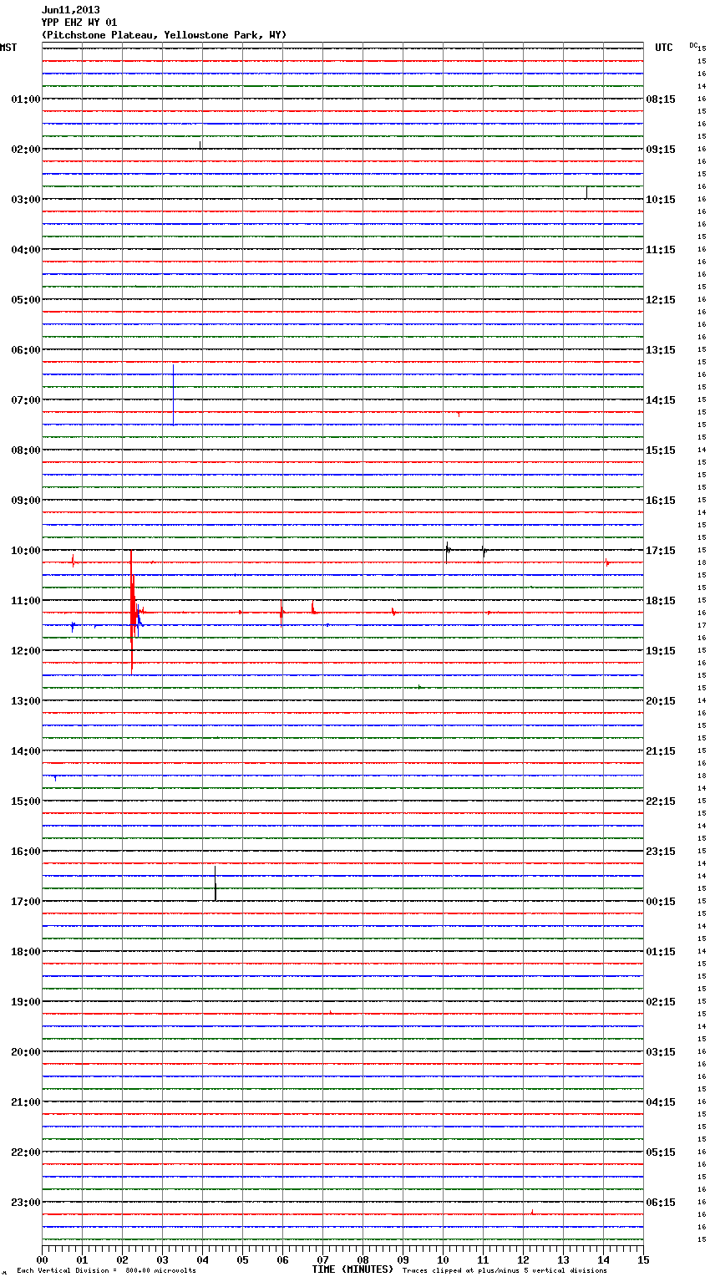The image size is (710, 1282).
Task: Select the 03:00 MST row label
Action: pos(25,200)
